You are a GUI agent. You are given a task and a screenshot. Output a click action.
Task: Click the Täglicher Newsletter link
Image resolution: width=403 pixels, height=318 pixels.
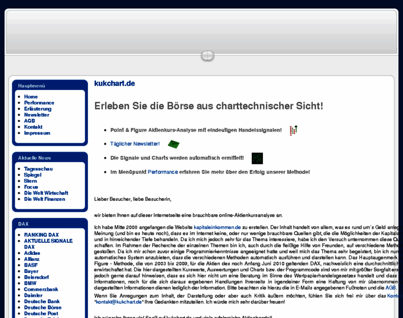point(135,144)
